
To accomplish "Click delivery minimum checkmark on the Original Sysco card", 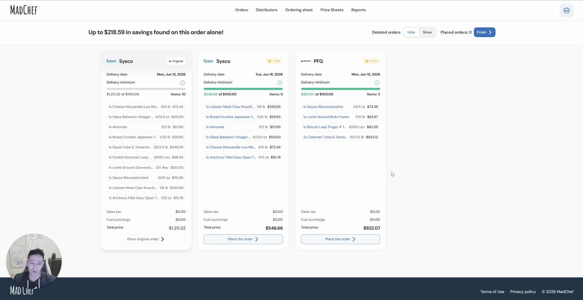I will coord(183,83).
